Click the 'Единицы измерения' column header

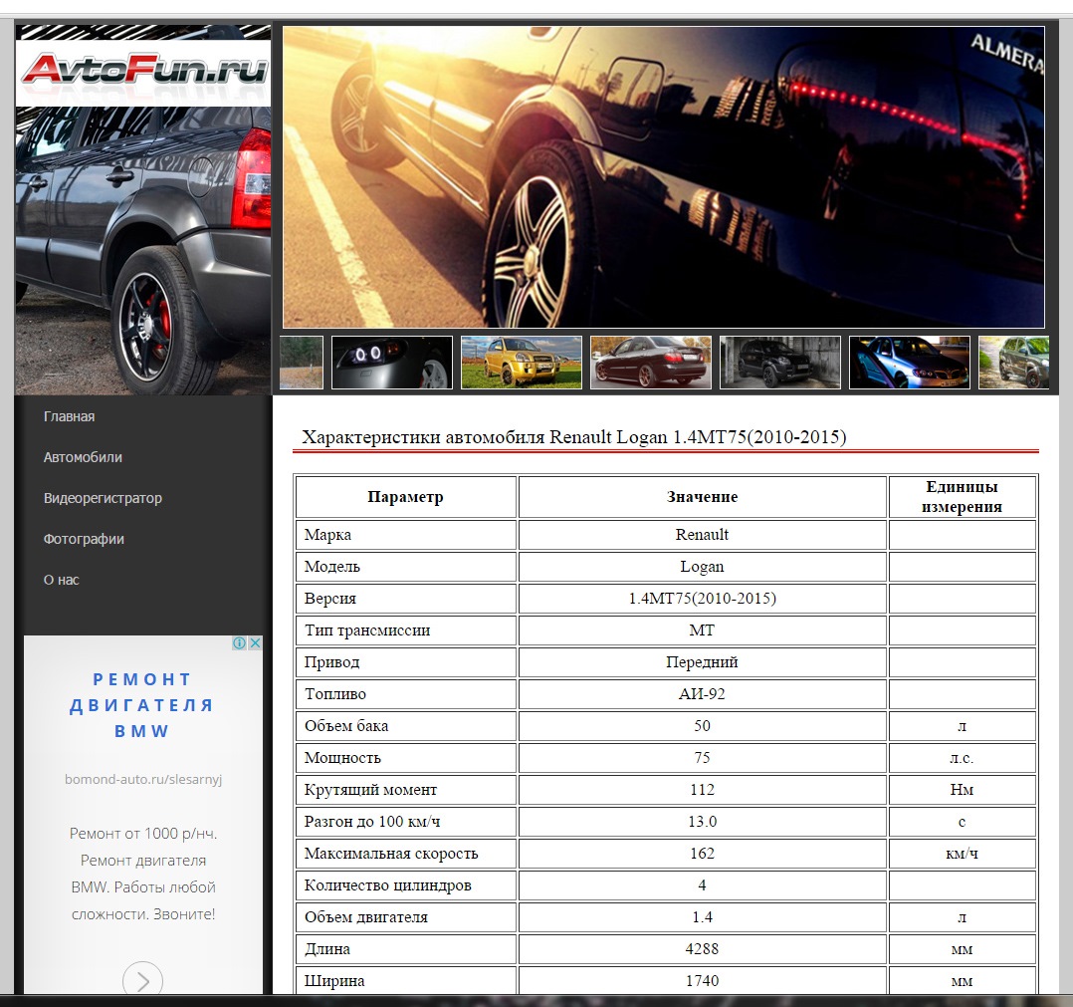tap(963, 497)
